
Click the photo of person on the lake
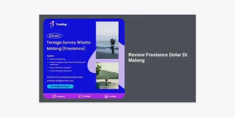[107, 76]
